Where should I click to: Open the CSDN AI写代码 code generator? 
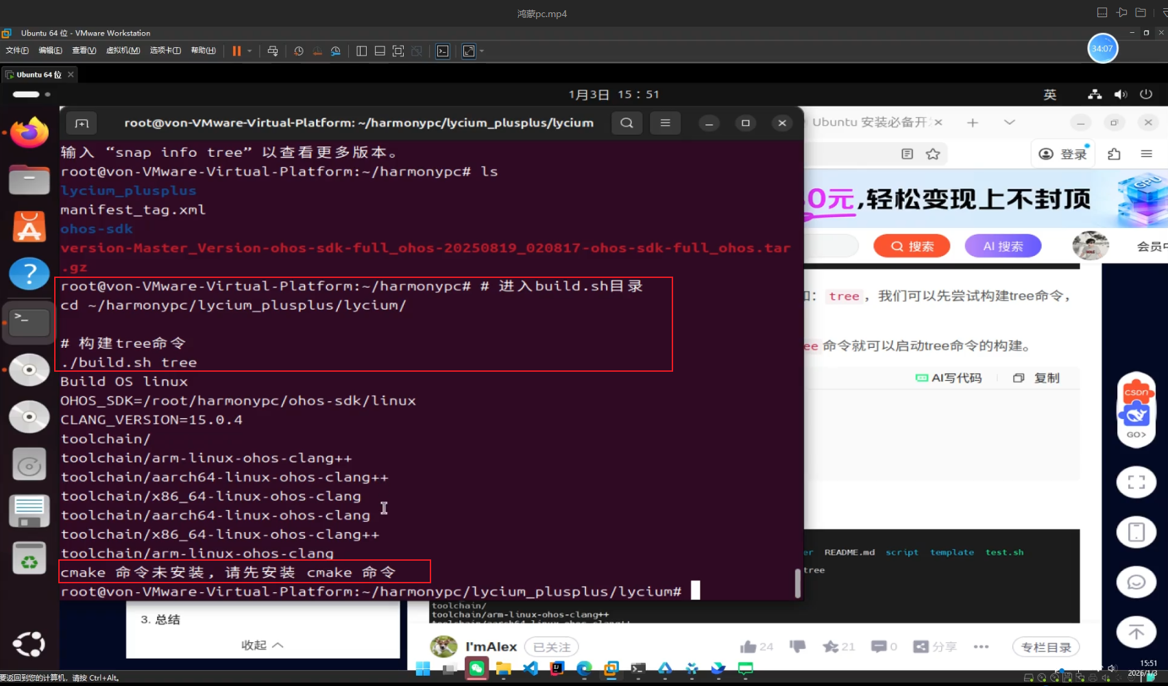click(x=949, y=377)
